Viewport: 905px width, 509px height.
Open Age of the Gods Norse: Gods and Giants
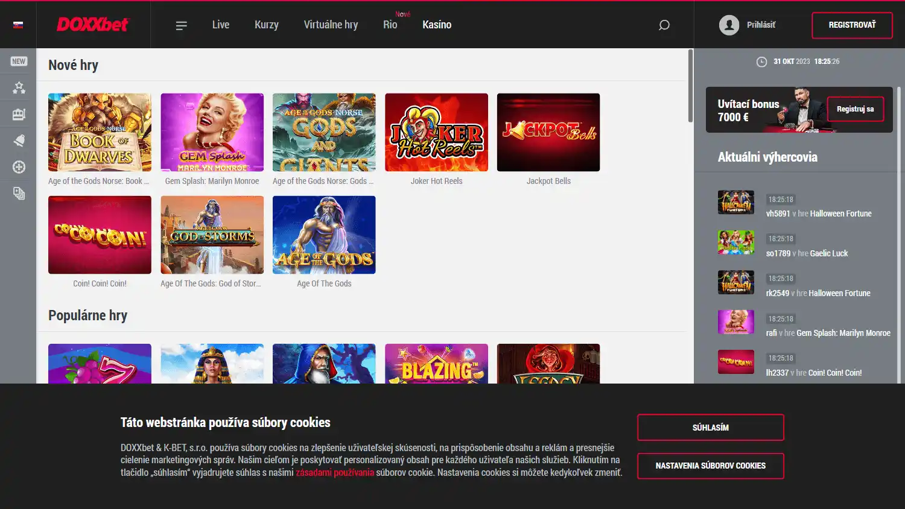click(x=324, y=132)
